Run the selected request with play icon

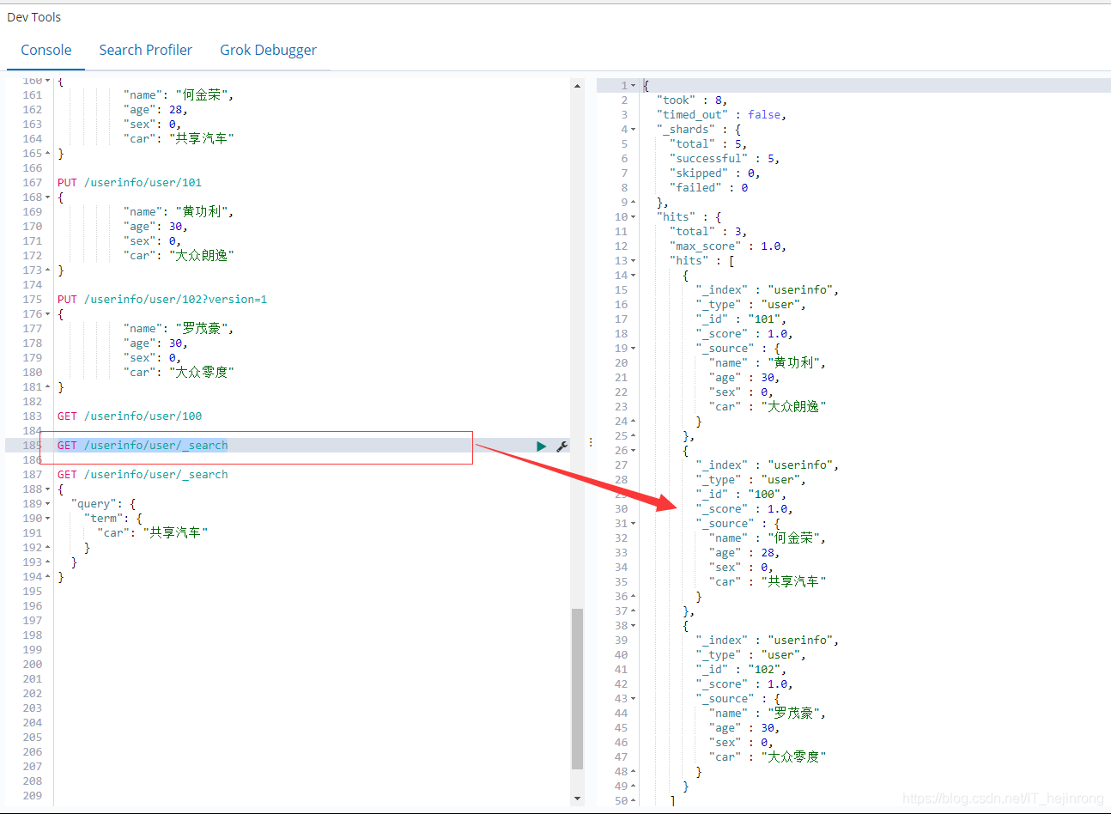[541, 446]
